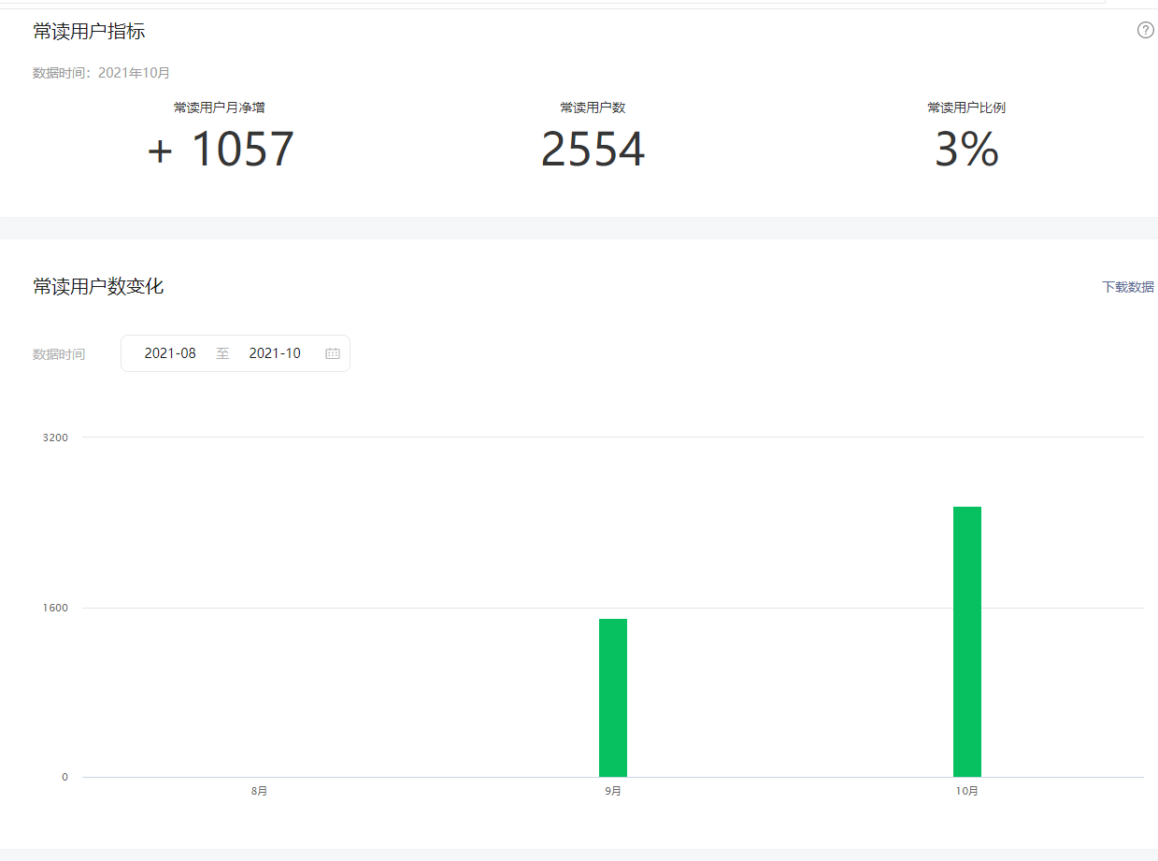Open the calendar icon in date picker
1158x861 pixels.
coord(333,353)
